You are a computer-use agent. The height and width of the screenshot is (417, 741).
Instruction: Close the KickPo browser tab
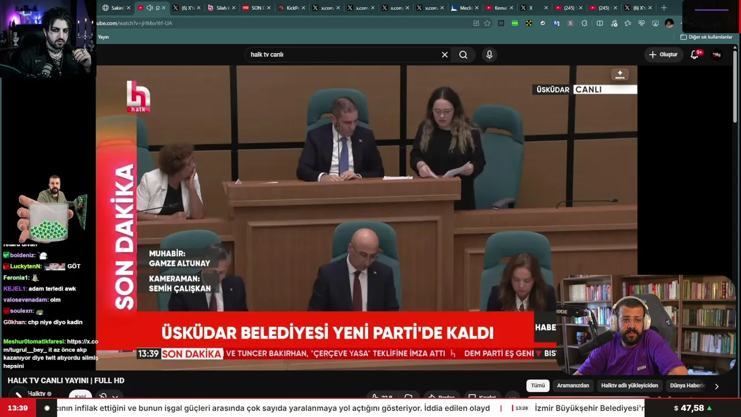(303, 8)
